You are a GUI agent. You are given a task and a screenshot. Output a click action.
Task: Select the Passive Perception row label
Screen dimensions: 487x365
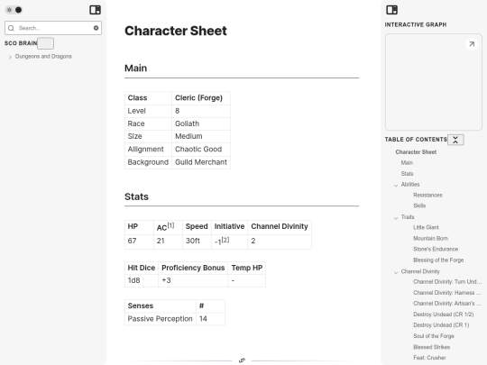[161, 319]
